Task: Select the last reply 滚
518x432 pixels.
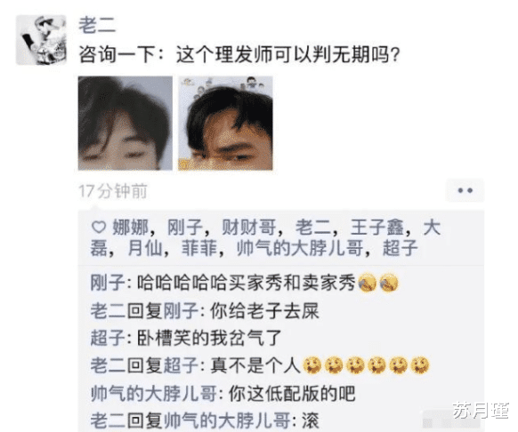Action: [x=311, y=420]
